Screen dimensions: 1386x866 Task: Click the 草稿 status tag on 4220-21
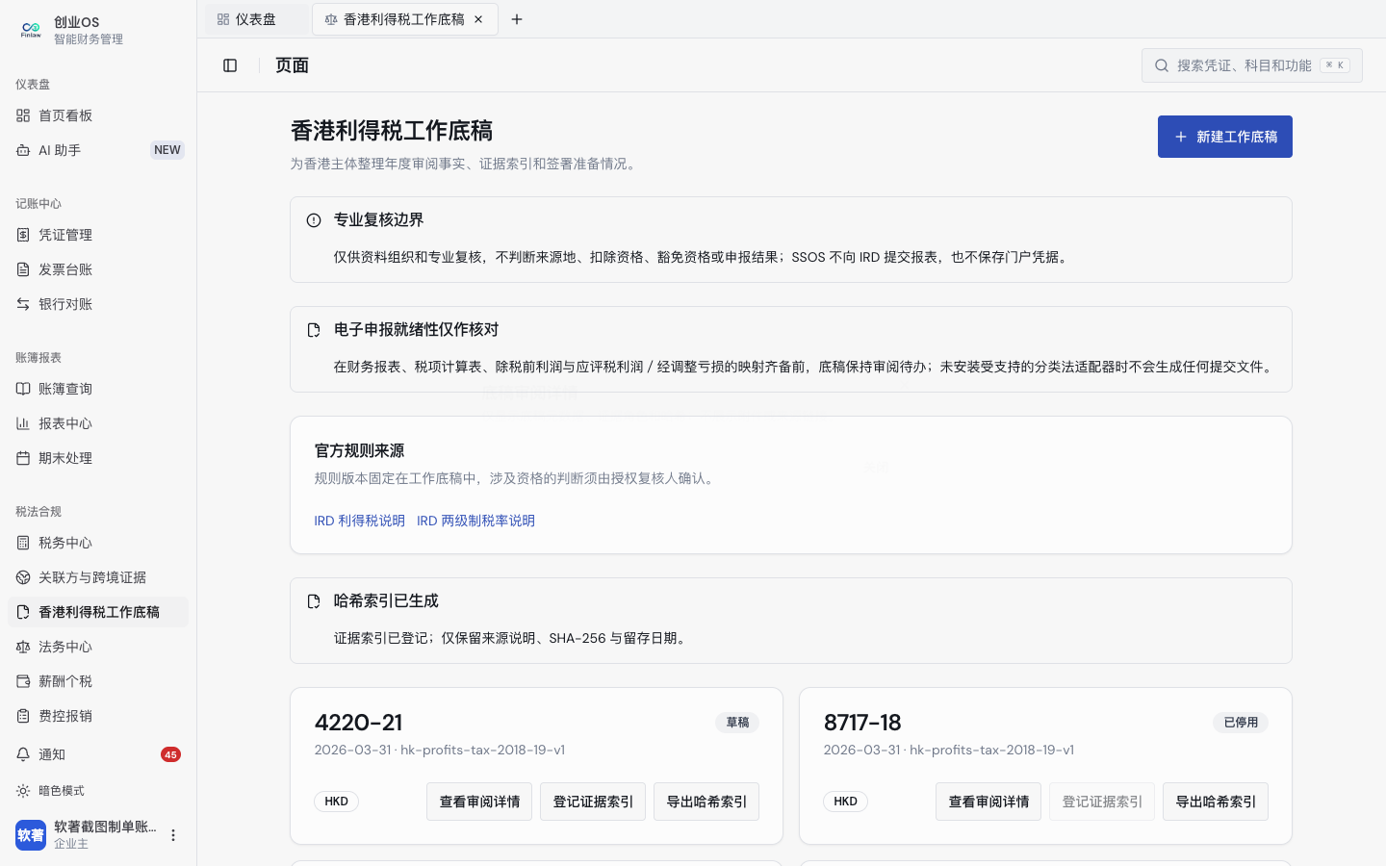click(737, 723)
